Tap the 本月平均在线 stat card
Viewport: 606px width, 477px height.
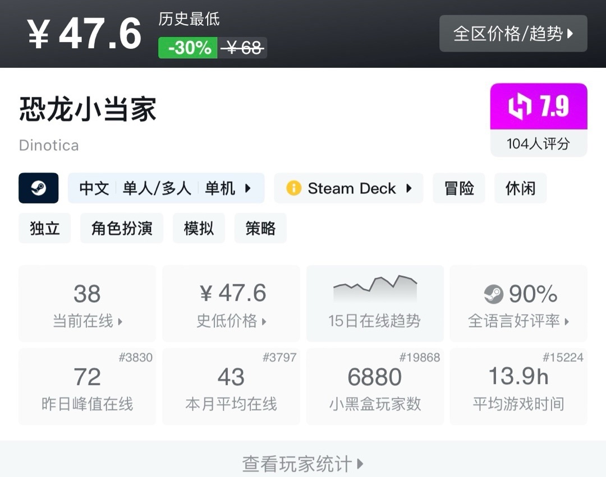(231, 387)
